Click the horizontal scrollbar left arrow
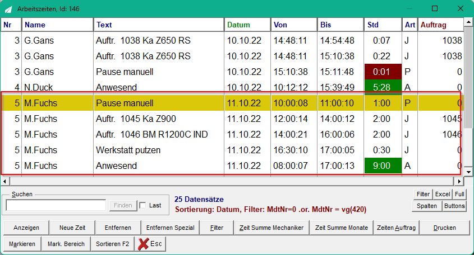Viewport: 474px width, 255px height. click(x=5, y=181)
